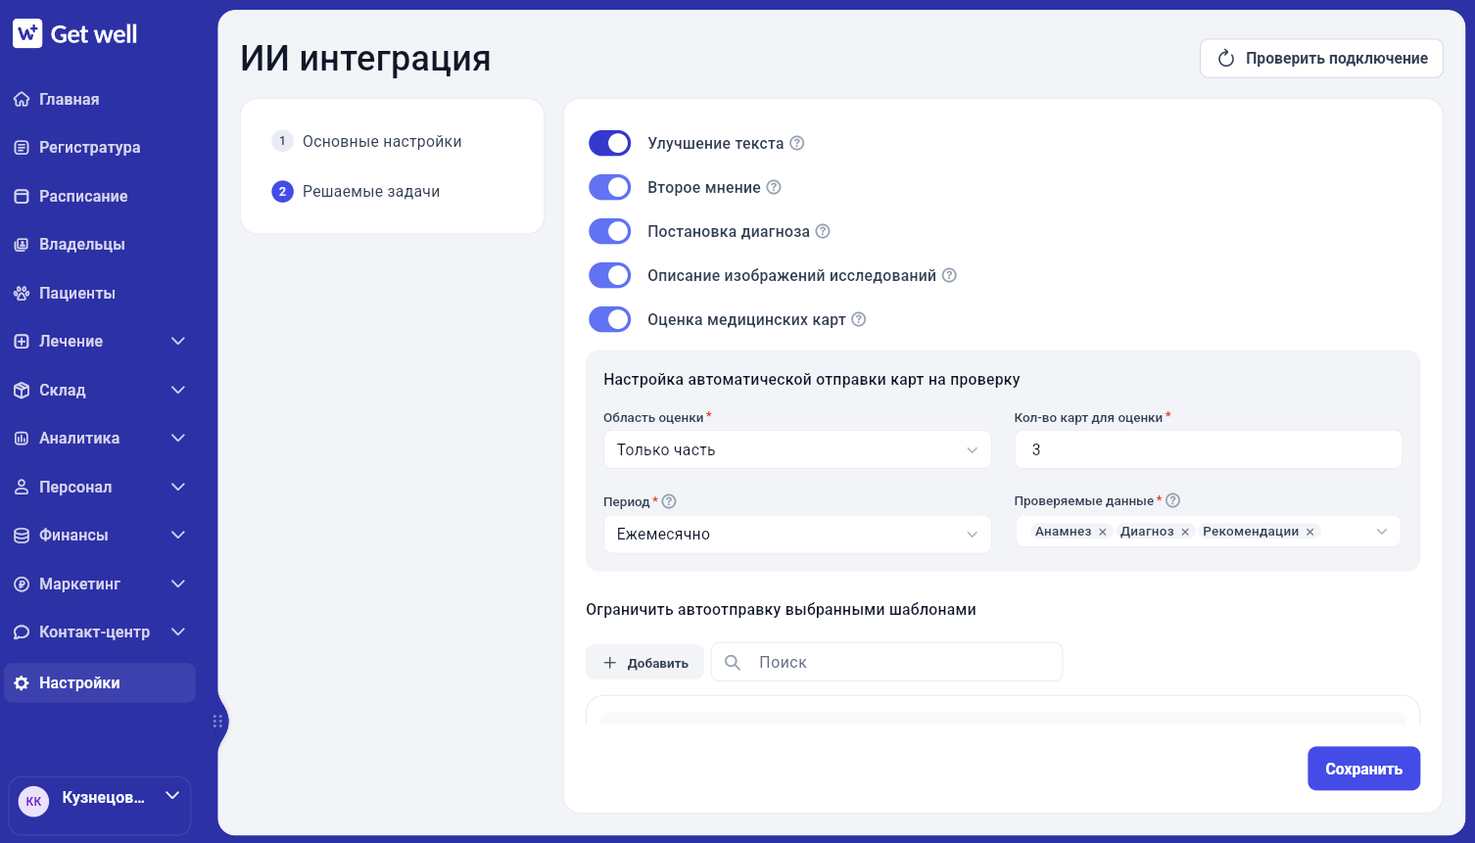Click the person icon beside Персонал

click(x=22, y=487)
